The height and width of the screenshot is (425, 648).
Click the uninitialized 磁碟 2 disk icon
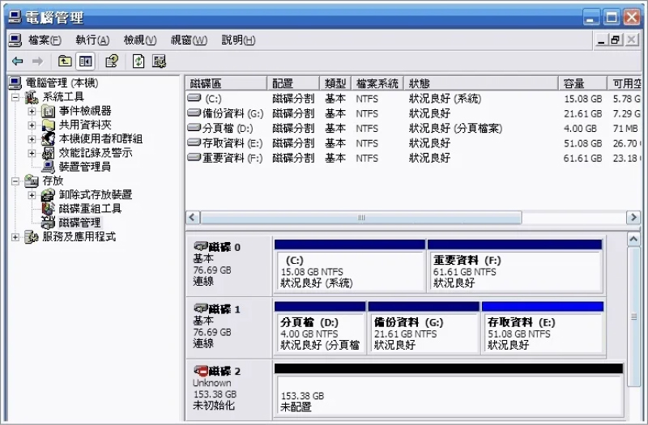(200, 371)
